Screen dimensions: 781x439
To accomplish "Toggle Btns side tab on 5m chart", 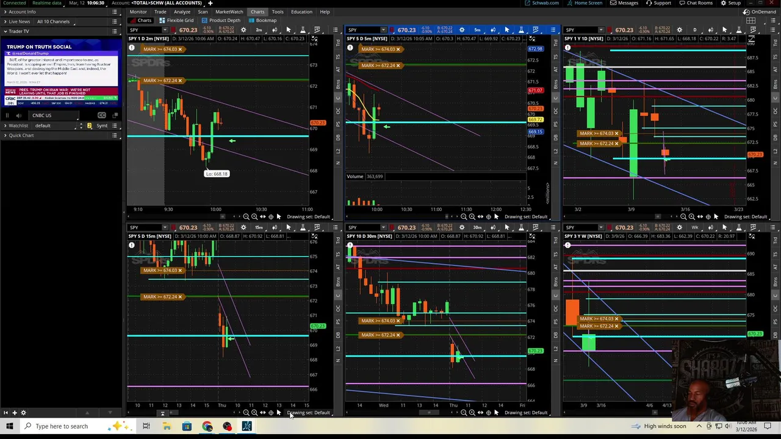I will 556,84.
